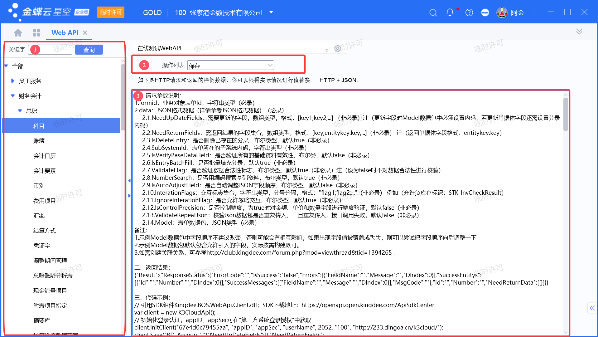
Task: Select 总账账龄分析表 in the tree
Action: (53, 276)
